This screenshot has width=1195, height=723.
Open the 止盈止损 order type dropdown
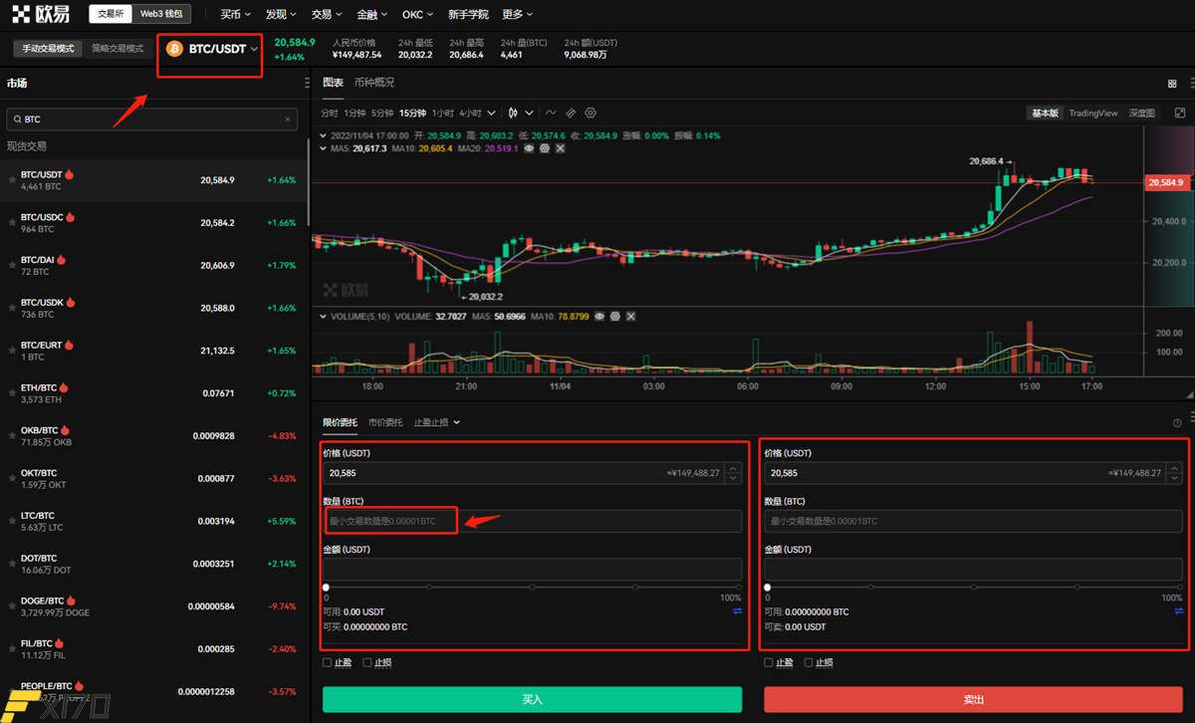437,422
